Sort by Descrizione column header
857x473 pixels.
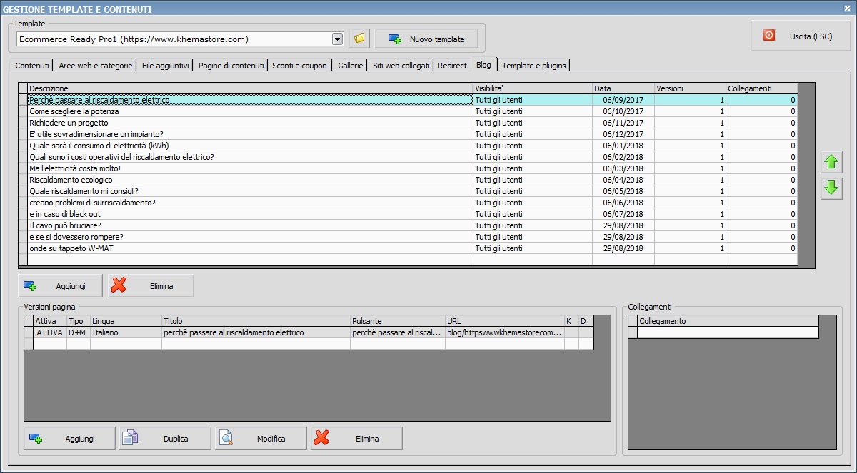click(250, 88)
